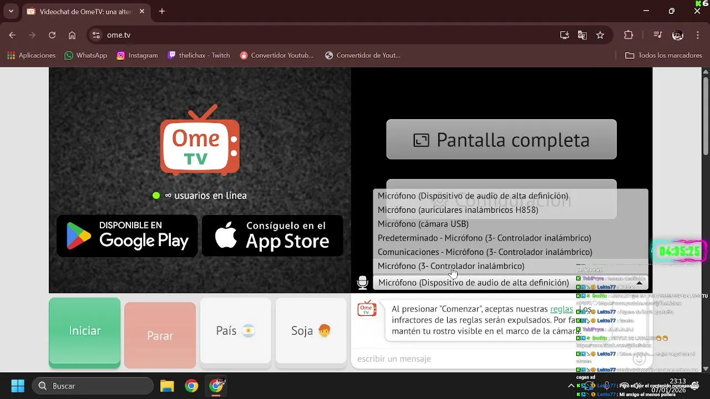Click the Pantalla completa button
This screenshot has width=710, height=399.
coord(501,140)
